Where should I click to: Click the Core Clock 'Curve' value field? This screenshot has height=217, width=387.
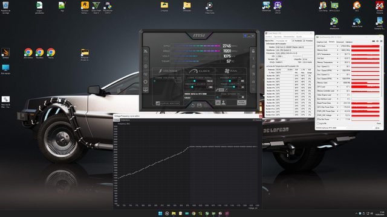tap(210, 81)
